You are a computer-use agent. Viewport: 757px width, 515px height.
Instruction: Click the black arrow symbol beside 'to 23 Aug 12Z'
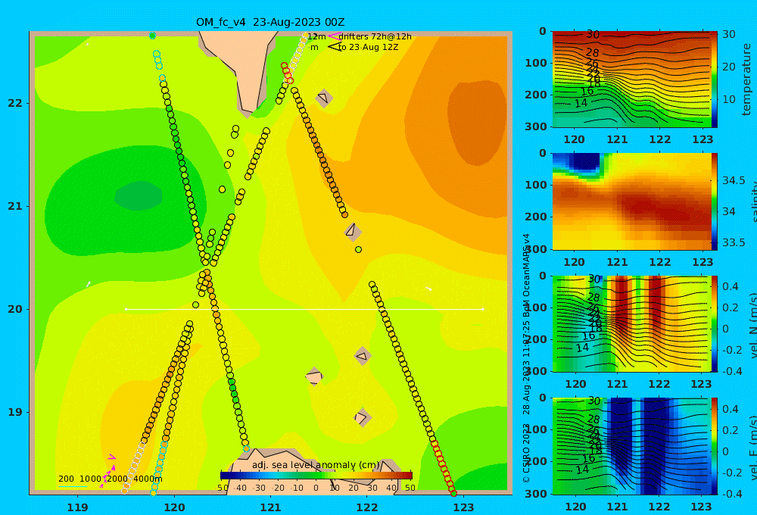click(334, 47)
